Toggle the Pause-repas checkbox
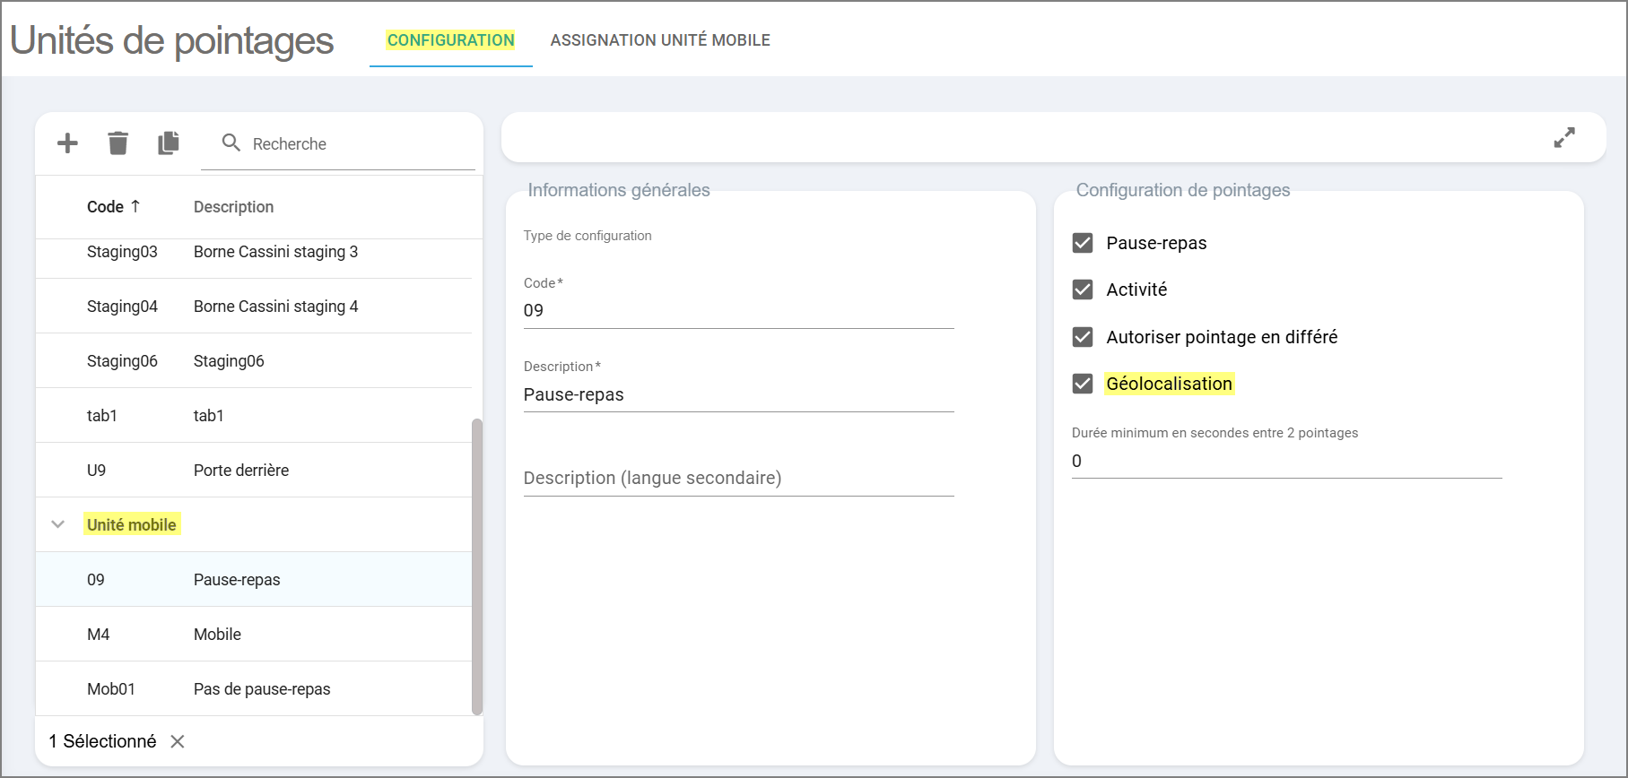1628x778 pixels. (x=1083, y=243)
